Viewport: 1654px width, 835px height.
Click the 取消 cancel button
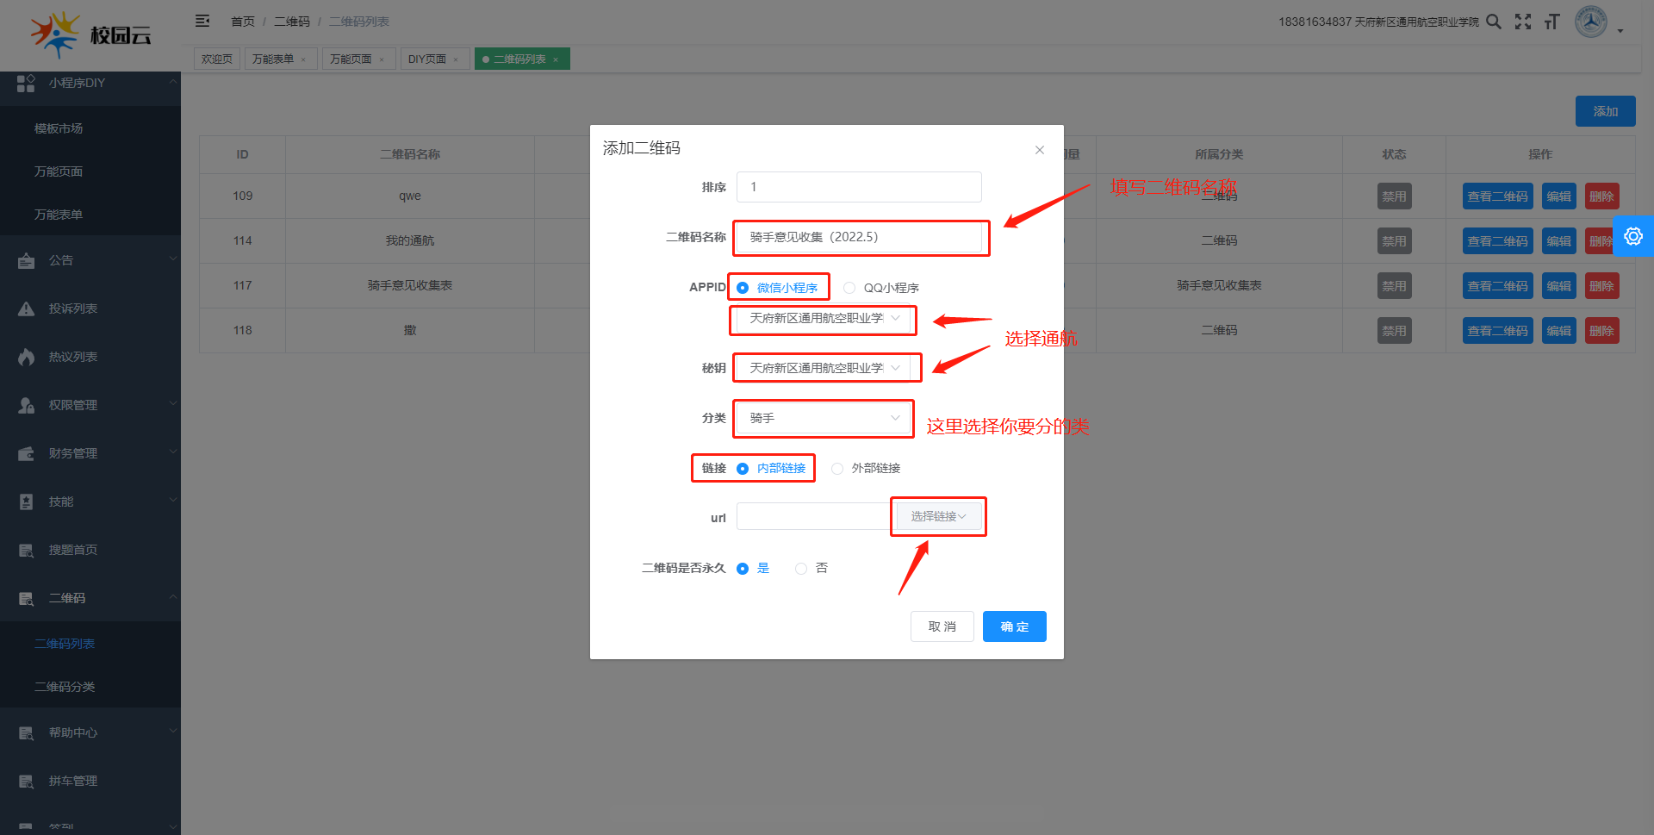pos(942,626)
